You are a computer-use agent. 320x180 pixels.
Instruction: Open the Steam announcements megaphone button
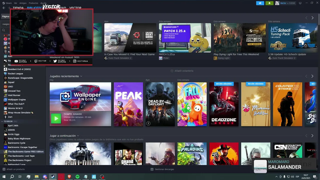[260, 3]
